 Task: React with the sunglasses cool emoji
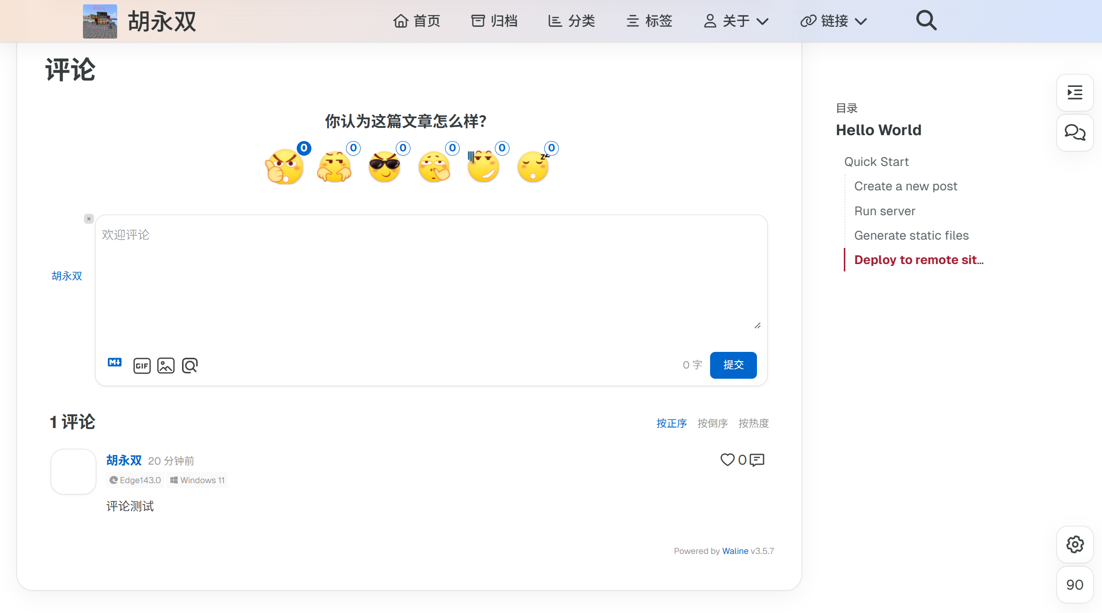tap(385, 166)
